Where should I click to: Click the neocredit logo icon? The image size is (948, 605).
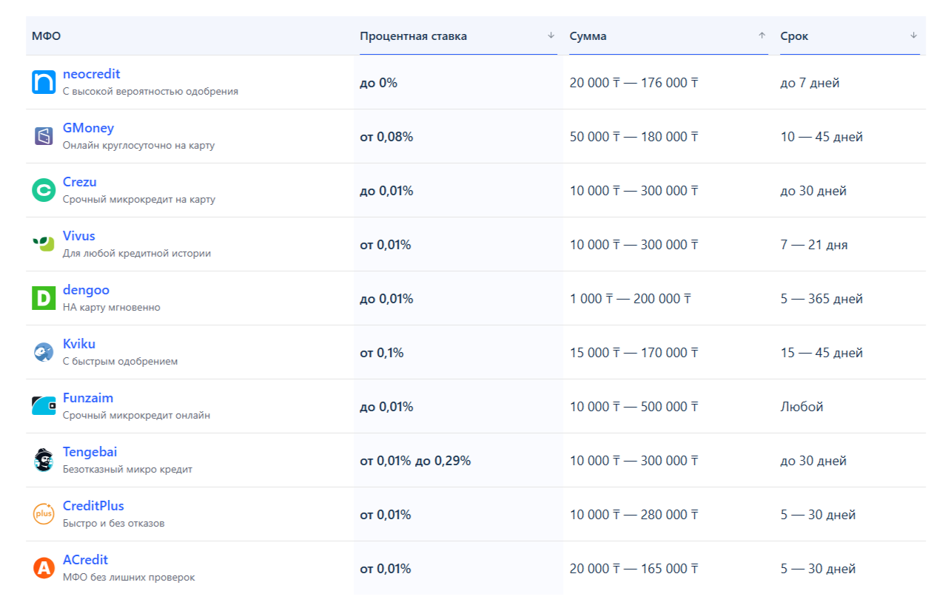44,82
